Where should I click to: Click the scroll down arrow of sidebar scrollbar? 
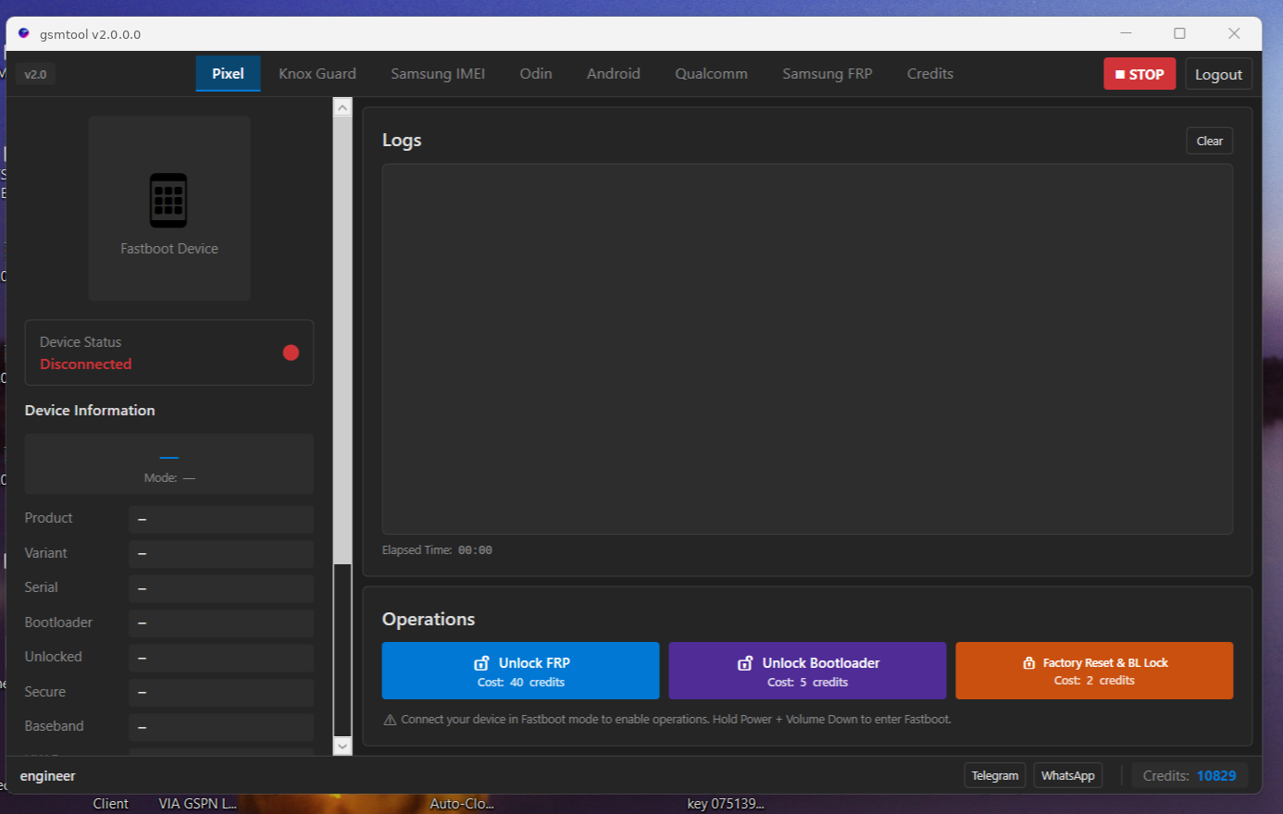pyautogui.click(x=343, y=746)
